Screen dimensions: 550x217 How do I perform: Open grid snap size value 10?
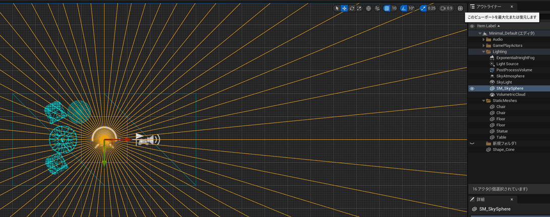(394, 9)
